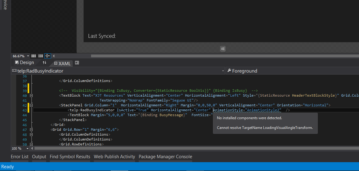Screen dimensions: 359x171
Task: Toggle snap to snaplines icon
Action: (x=47, y=56)
